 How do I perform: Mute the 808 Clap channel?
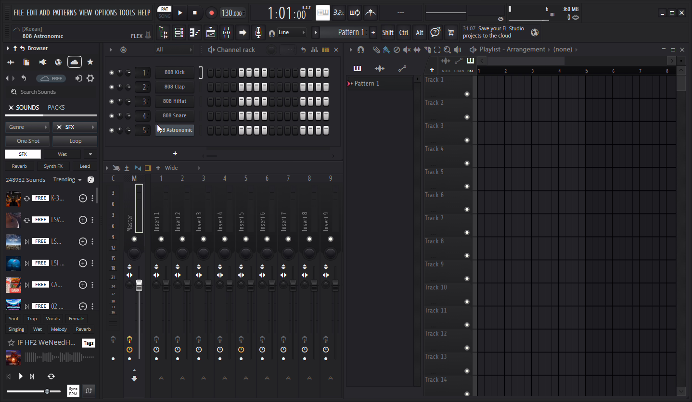[x=112, y=87]
